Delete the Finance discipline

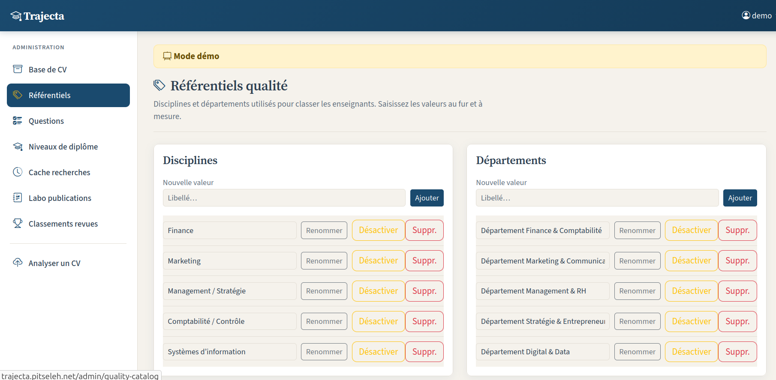(424, 230)
